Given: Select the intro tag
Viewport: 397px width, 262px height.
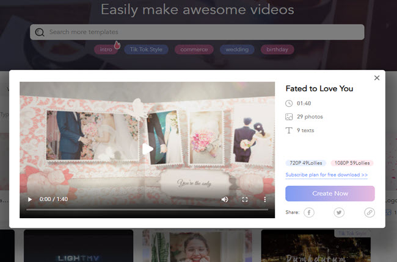Looking at the screenshot, I should coord(106,49).
